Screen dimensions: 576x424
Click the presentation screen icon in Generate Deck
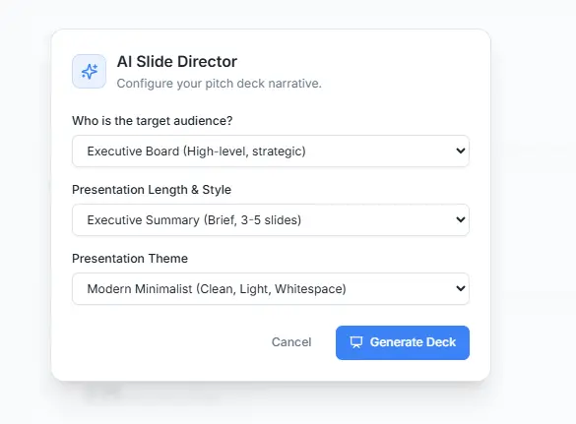[356, 342]
